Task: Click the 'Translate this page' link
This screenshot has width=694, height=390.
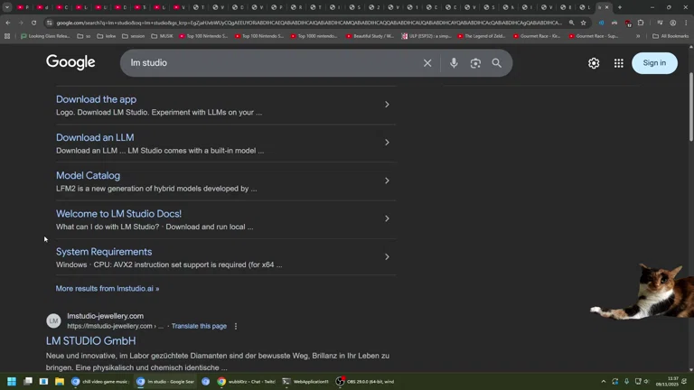Action: pyautogui.click(x=199, y=326)
